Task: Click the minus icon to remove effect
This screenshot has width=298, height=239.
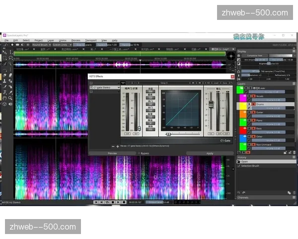Action: click(x=113, y=146)
